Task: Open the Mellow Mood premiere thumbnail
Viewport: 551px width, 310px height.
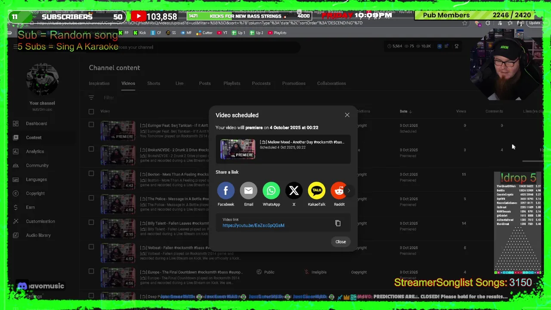Action: tap(238, 149)
